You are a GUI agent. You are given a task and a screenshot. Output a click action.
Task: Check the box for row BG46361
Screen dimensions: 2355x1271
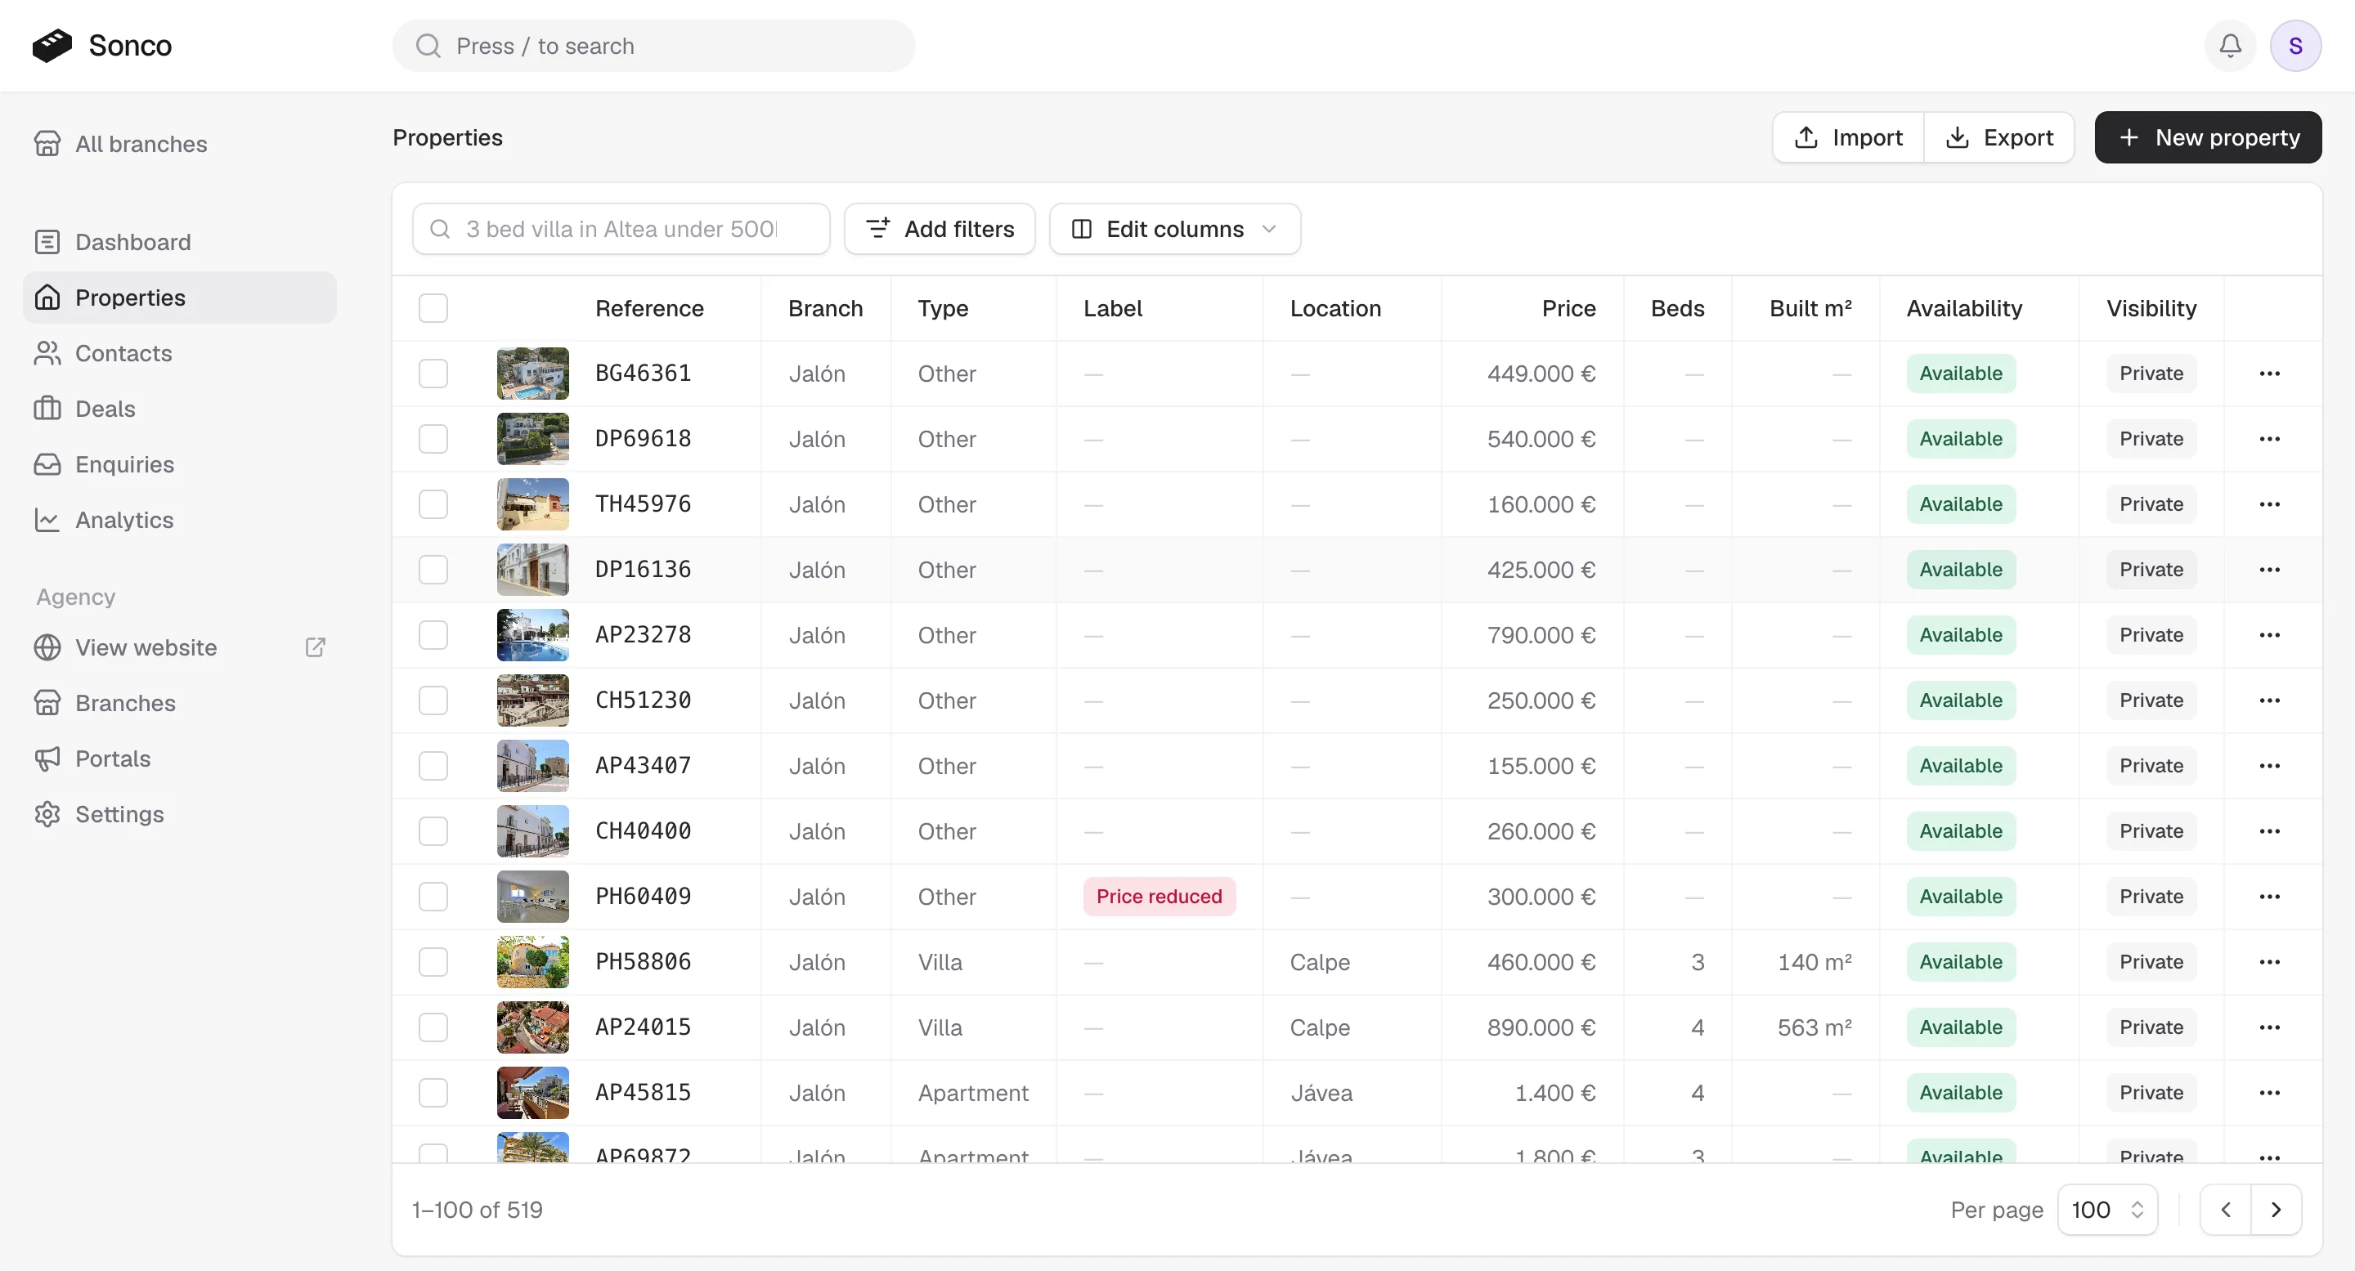433,374
